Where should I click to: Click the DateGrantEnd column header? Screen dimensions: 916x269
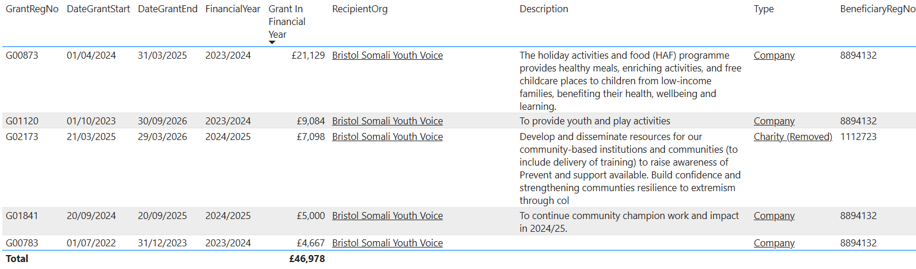[167, 9]
